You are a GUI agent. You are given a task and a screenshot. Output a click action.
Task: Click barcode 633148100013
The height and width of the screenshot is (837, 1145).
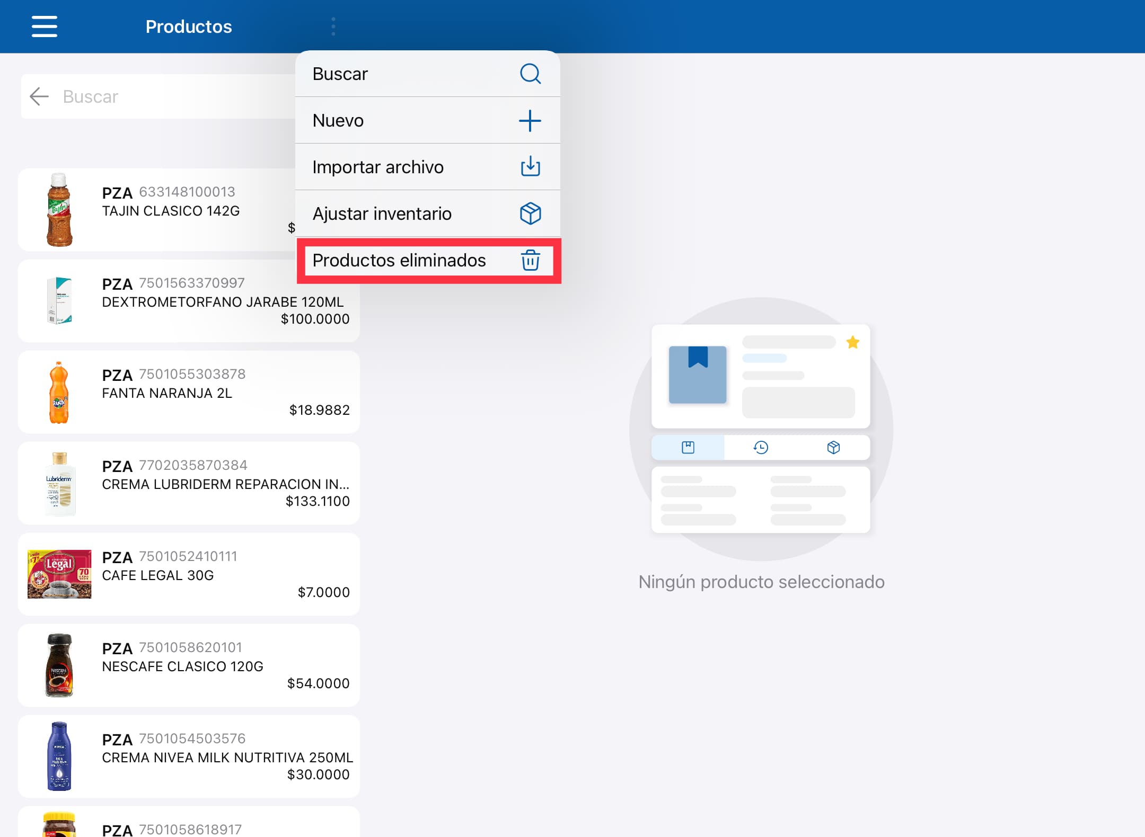(187, 192)
